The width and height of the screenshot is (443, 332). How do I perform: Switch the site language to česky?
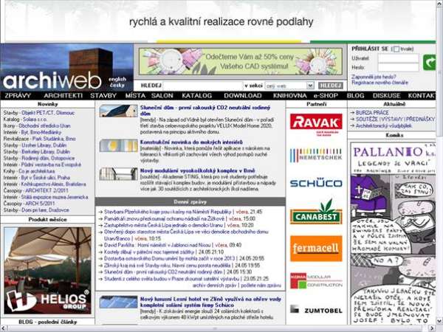pyautogui.click(x=117, y=85)
